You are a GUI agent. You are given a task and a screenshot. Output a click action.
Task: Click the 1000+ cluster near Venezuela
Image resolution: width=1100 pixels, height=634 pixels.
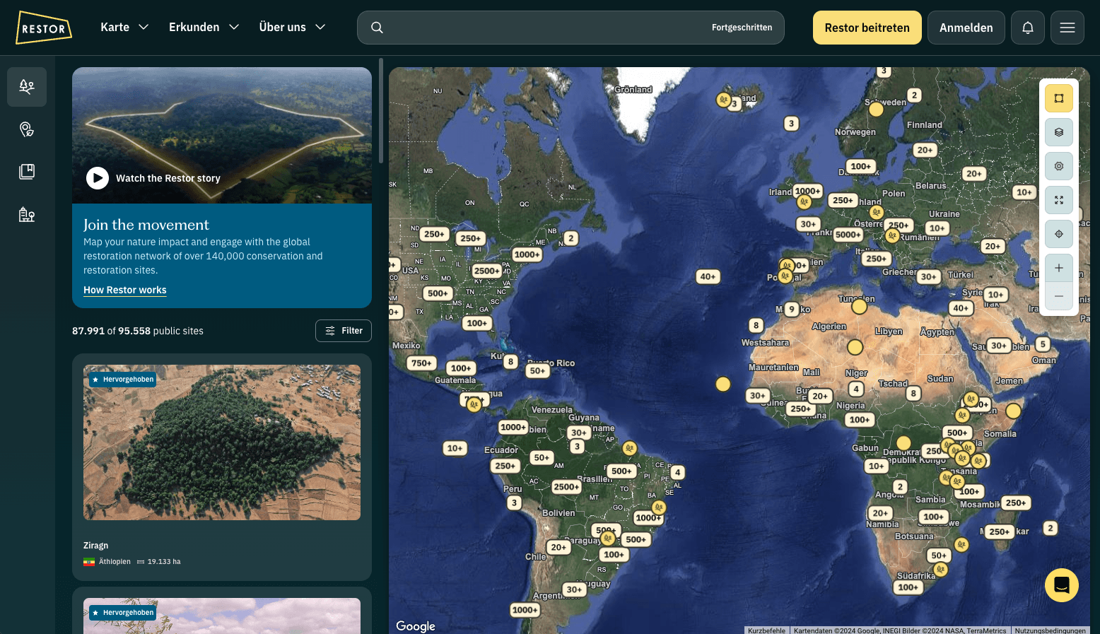[x=513, y=427]
